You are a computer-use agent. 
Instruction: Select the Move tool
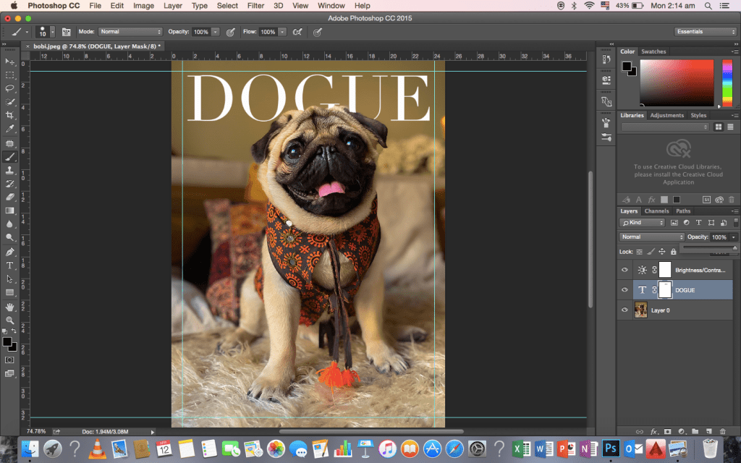(10, 62)
